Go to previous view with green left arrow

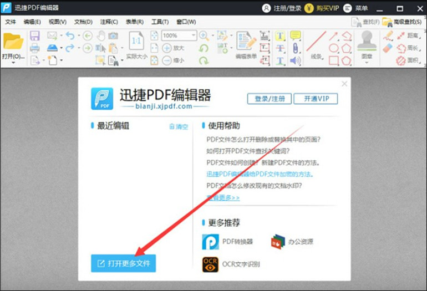[88, 35]
